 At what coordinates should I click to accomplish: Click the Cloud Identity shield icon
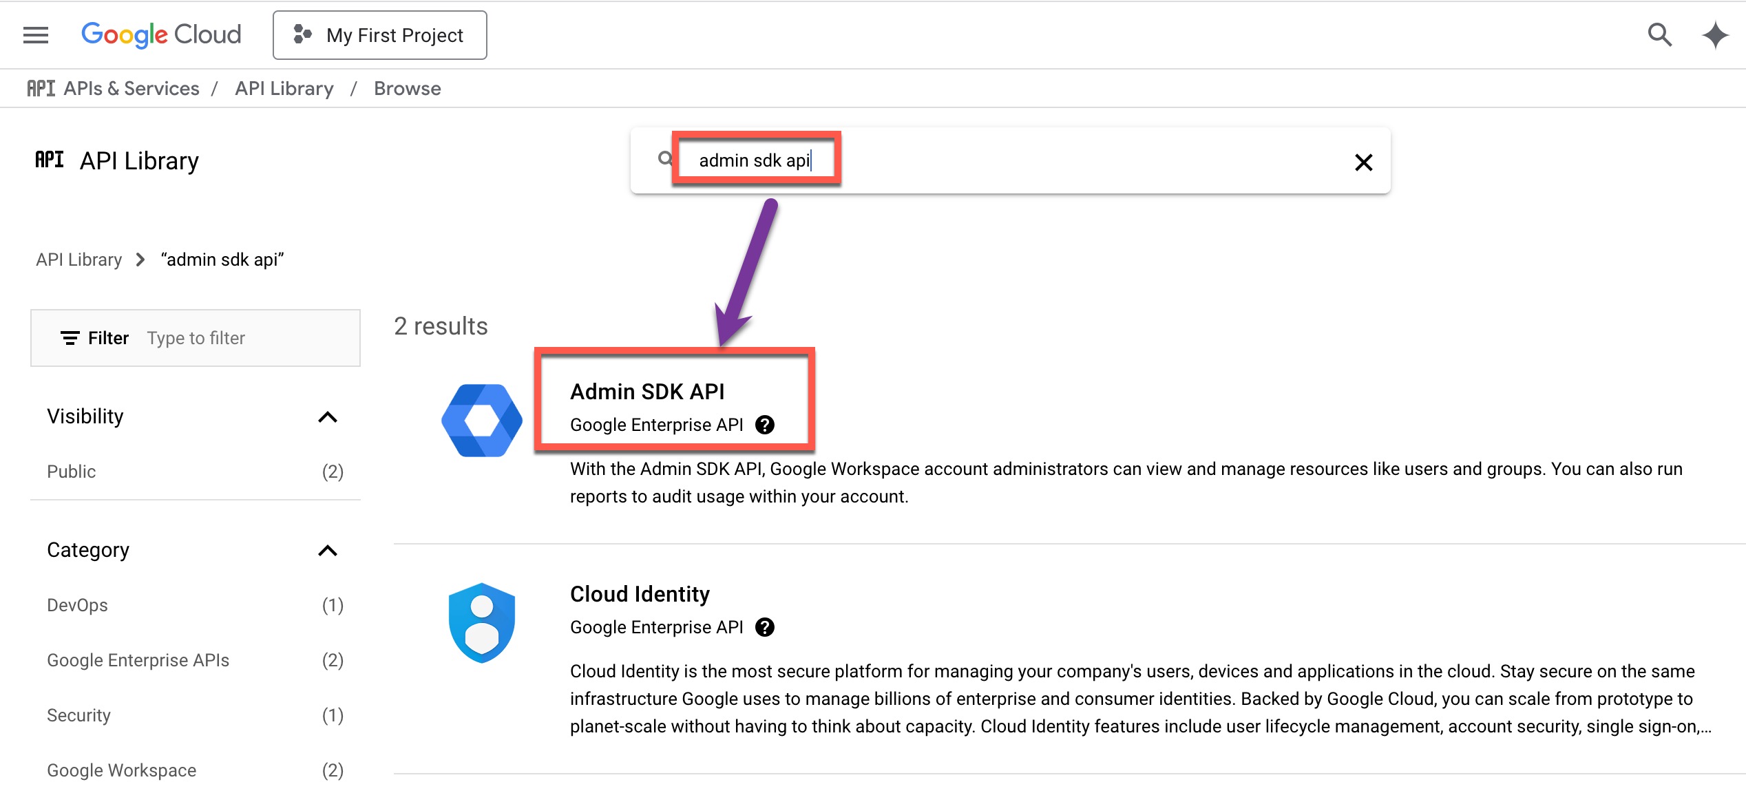[x=482, y=623]
